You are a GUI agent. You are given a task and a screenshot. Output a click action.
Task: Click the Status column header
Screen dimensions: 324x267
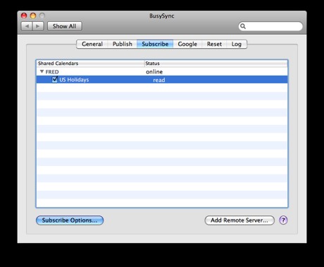216,64
